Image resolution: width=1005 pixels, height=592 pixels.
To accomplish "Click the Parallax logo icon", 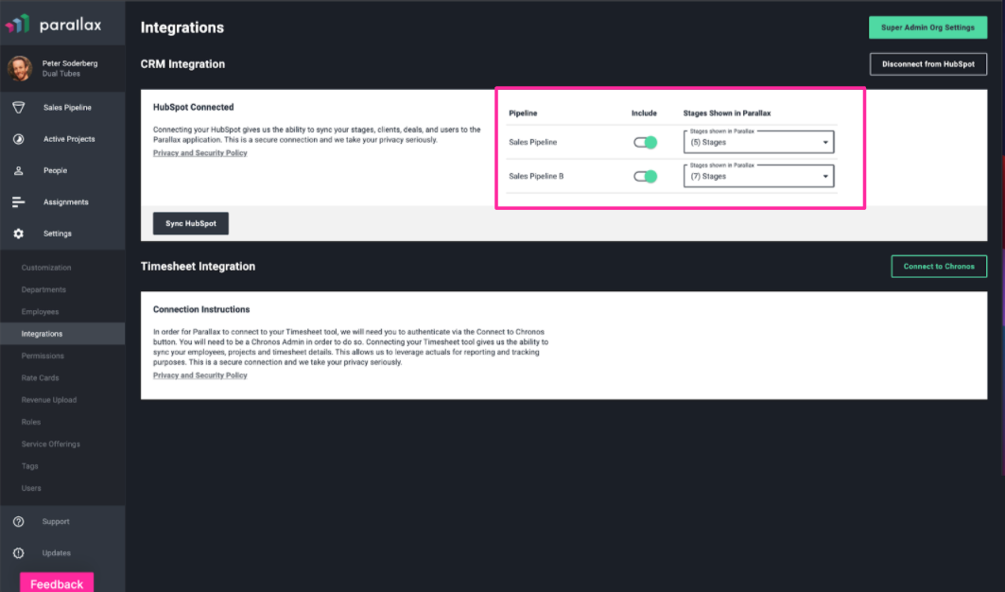I will 17,25.
